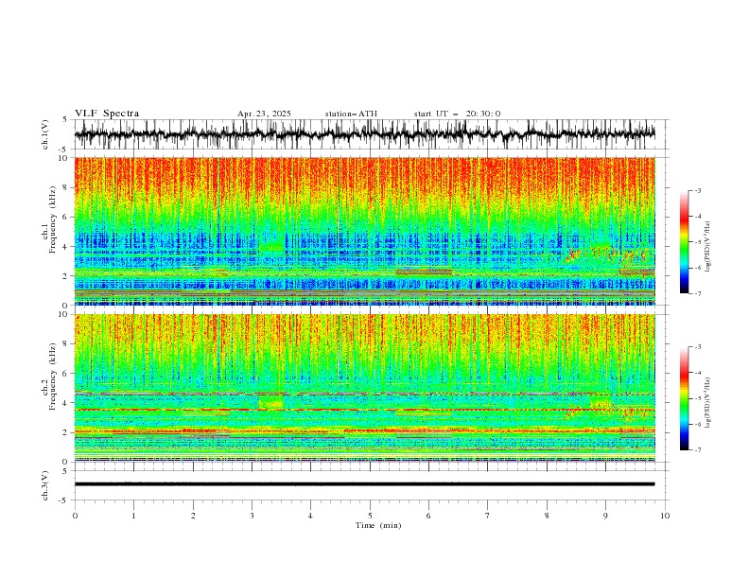Click the ch.1 "Frequency (kHz)" axis label
This screenshot has height=579, width=749.
click(53, 219)
